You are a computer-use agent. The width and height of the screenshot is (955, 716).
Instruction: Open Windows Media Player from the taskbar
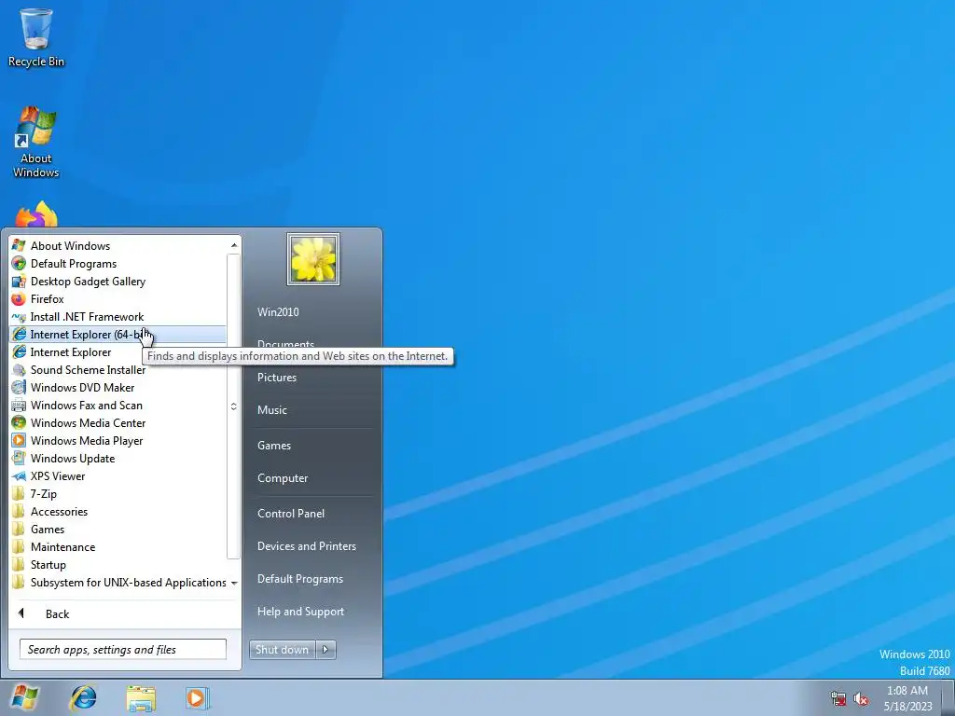pyautogui.click(x=197, y=697)
